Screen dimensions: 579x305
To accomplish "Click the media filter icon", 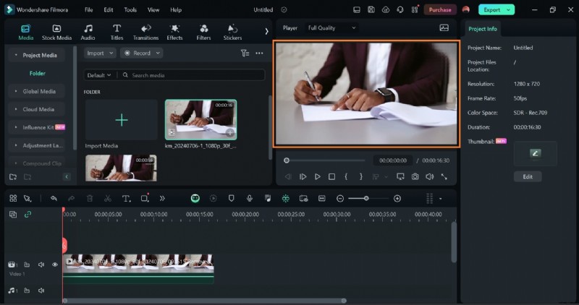I will tap(245, 53).
